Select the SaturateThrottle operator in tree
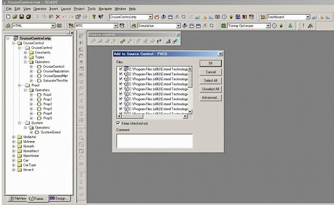334x205 pixels. click(55, 80)
